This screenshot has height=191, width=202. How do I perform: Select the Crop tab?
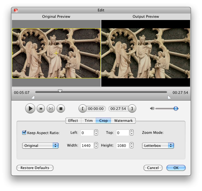click(x=103, y=121)
